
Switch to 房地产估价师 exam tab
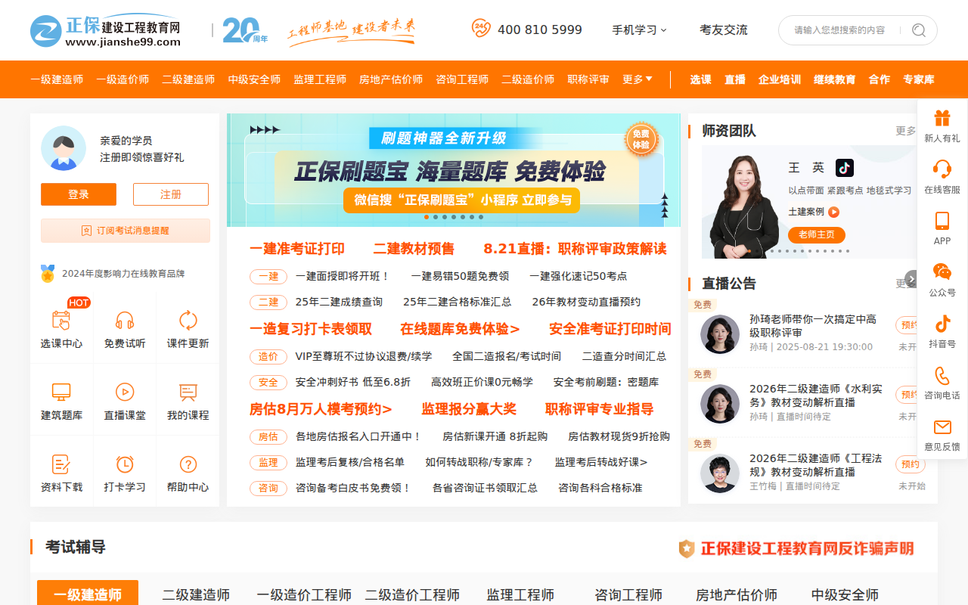point(737,595)
